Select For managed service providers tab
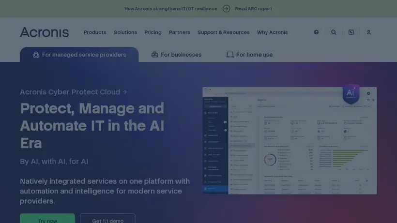Viewport: 397px width, 223px height. point(79,55)
